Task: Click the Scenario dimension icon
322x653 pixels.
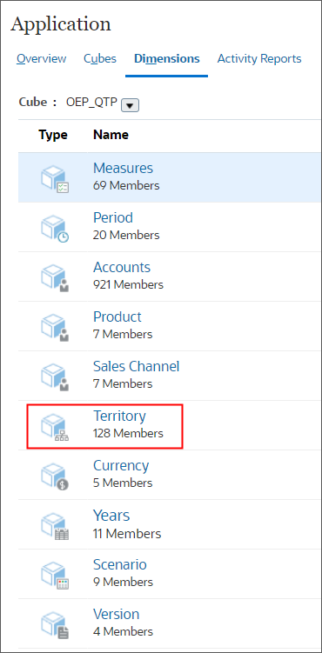Action: (55, 576)
